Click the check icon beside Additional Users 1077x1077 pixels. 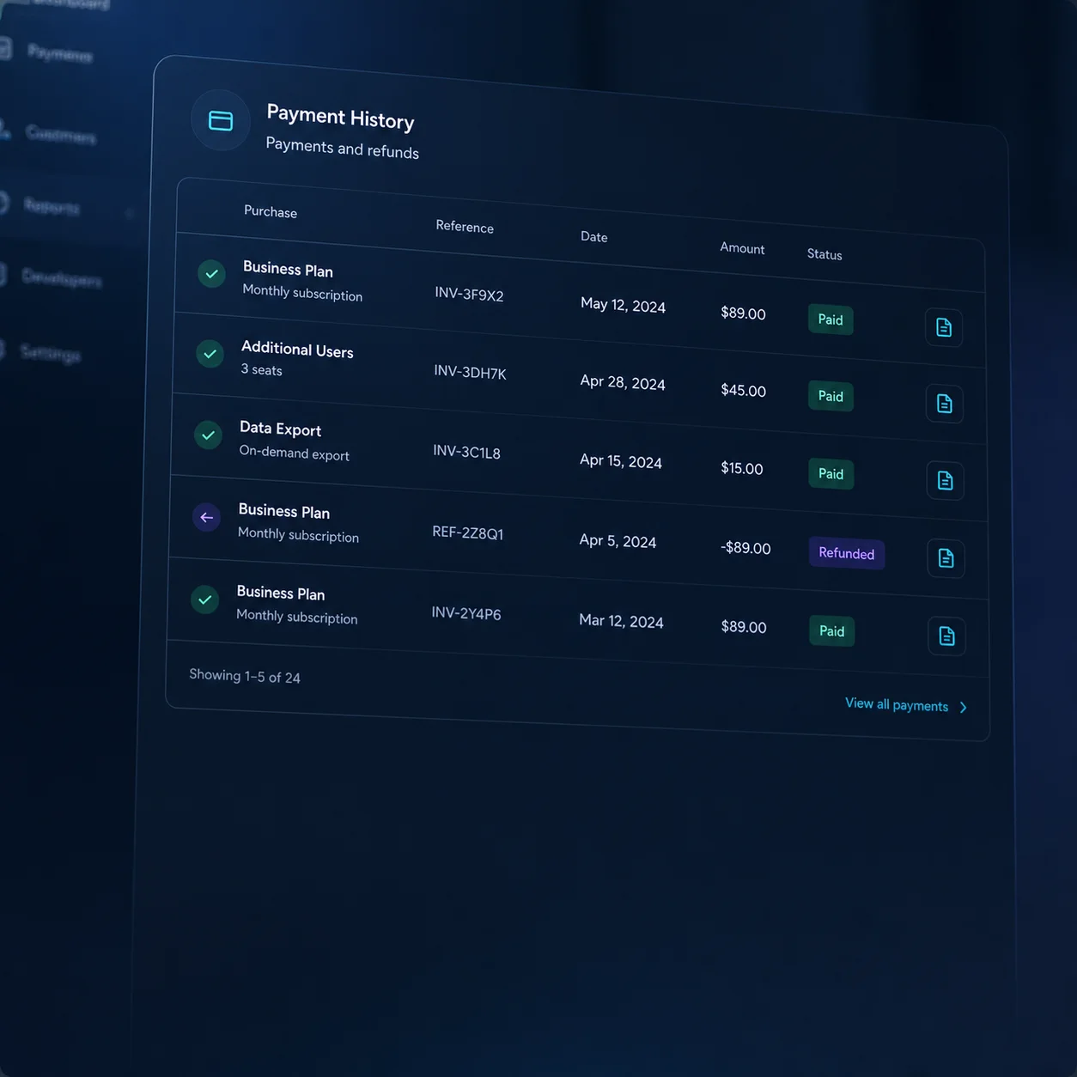tap(210, 354)
